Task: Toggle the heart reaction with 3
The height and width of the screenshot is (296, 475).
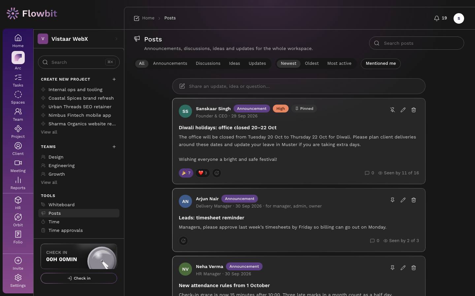Action: (203, 173)
